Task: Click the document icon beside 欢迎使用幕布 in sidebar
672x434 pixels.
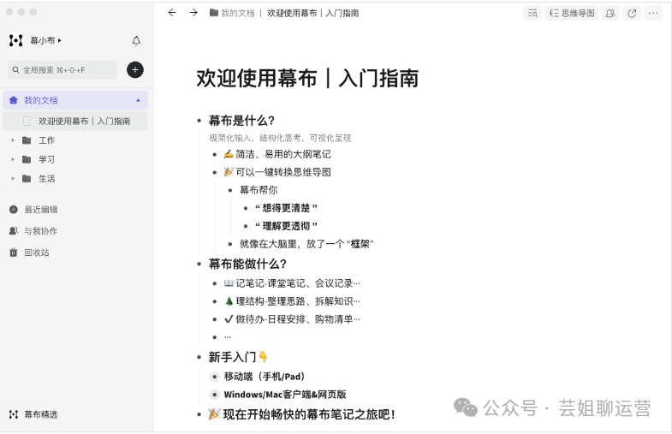Action: pos(27,122)
